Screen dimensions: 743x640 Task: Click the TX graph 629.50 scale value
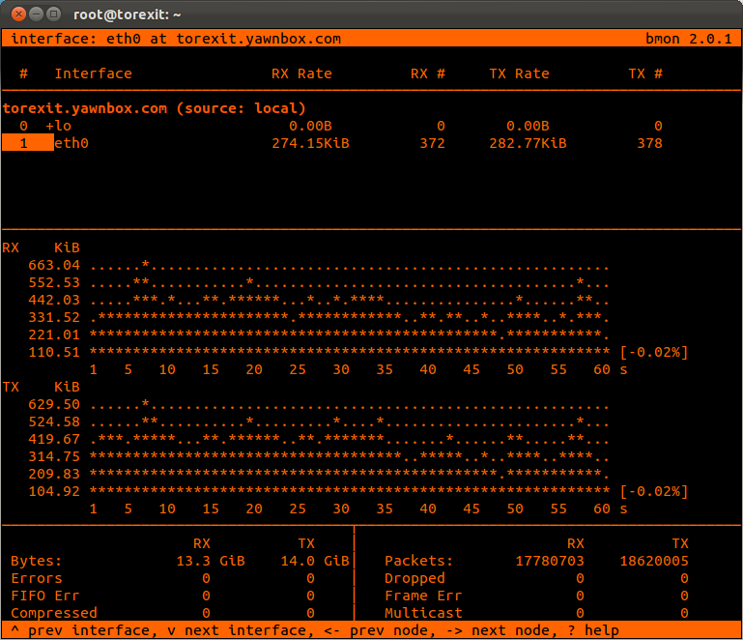[x=54, y=404]
